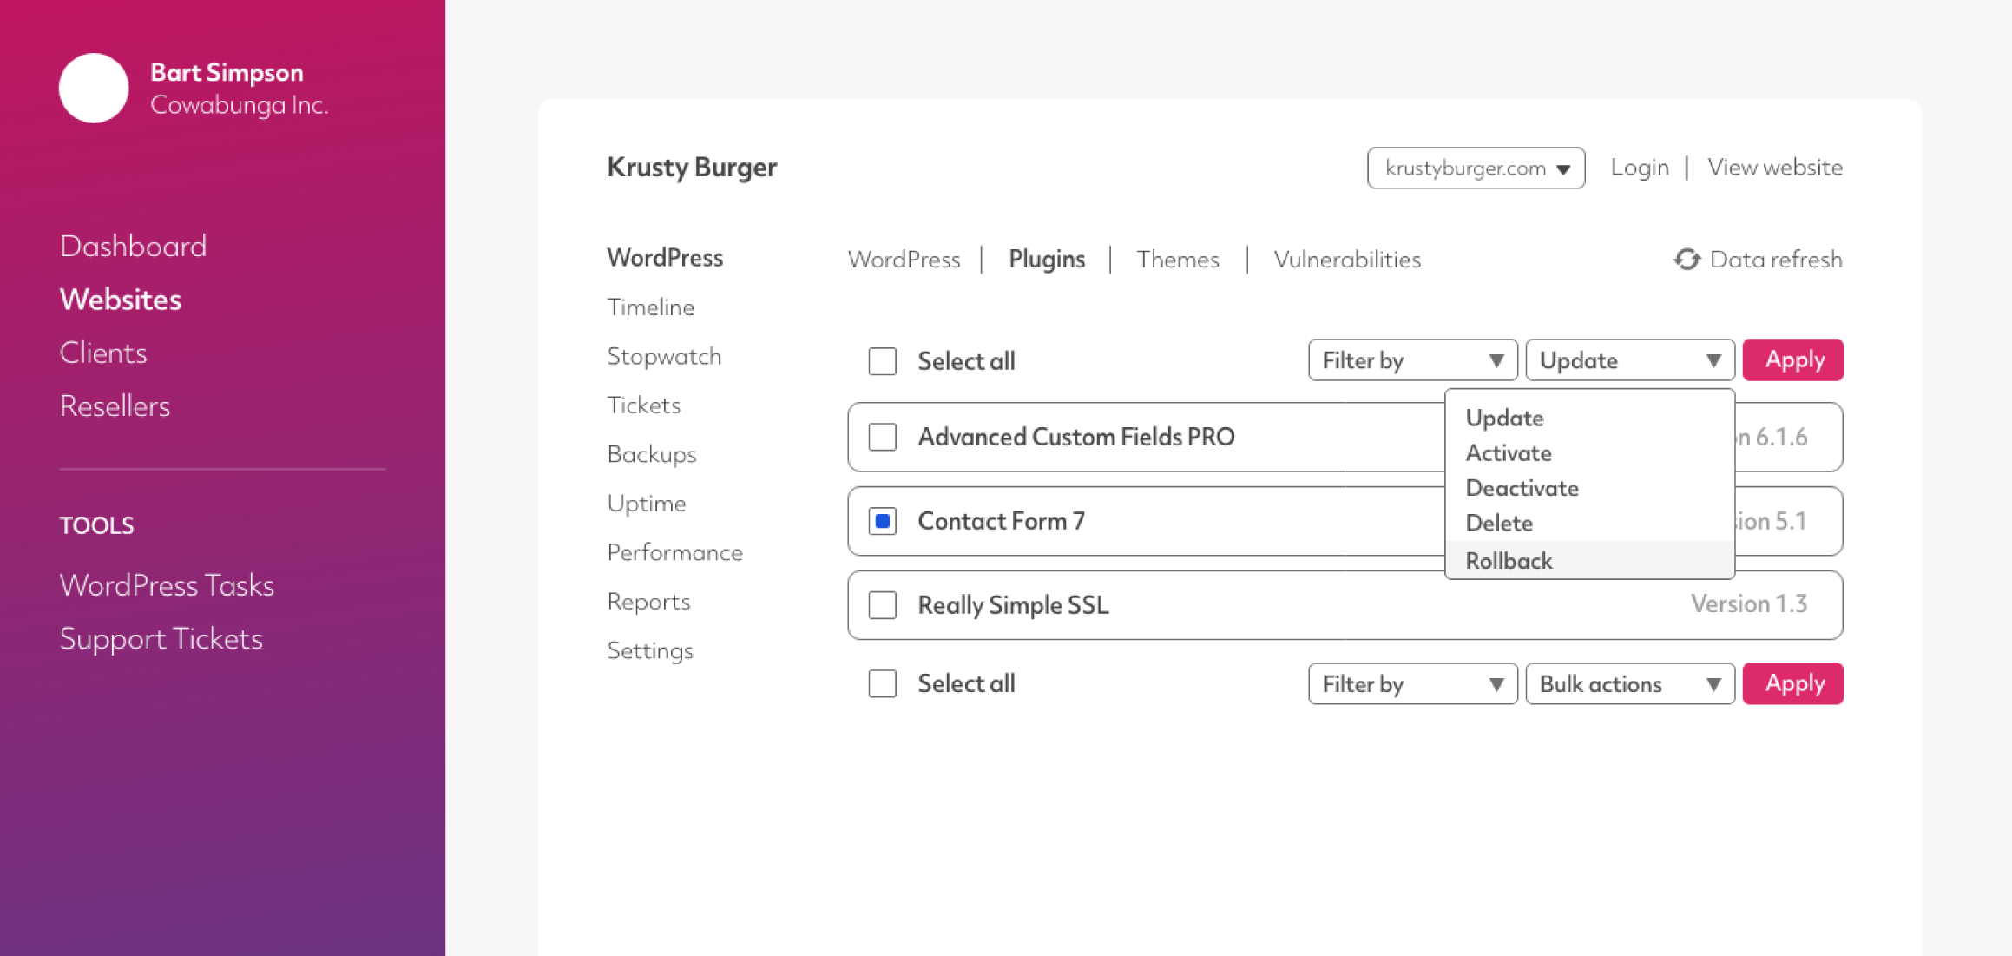The width and height of the screenshot is (2012, 956).
Task: Click the top Apply button
Action: click(x=1792, y=360)
